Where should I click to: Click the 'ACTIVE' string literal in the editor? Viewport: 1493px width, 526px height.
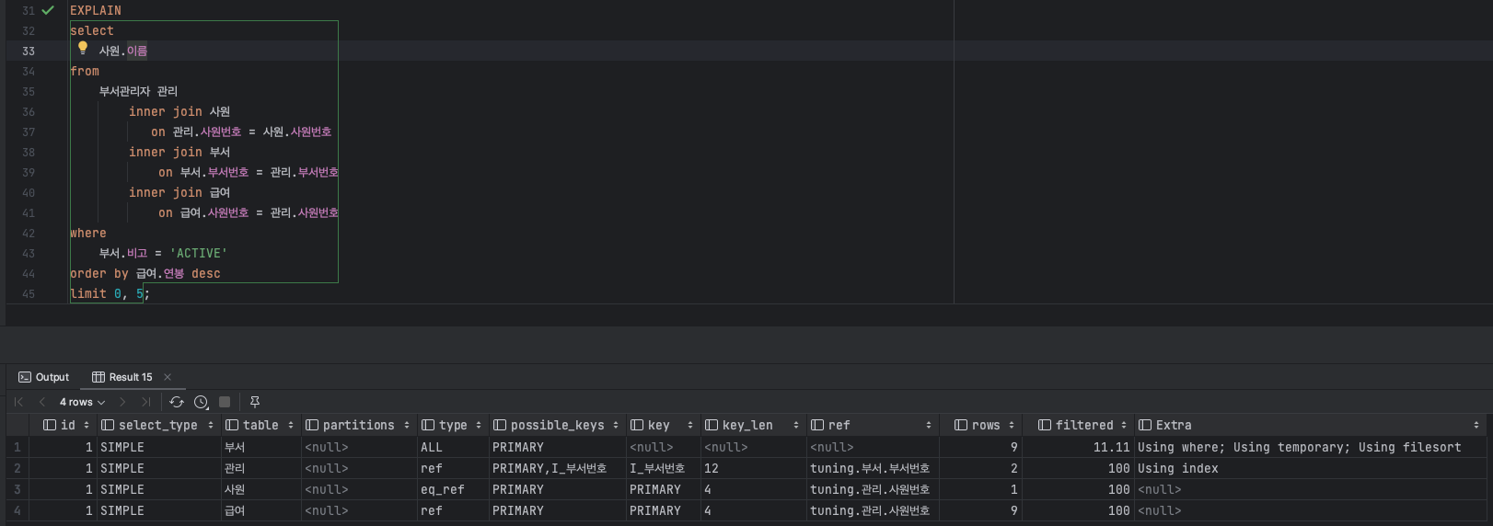[x=198, y=253]
